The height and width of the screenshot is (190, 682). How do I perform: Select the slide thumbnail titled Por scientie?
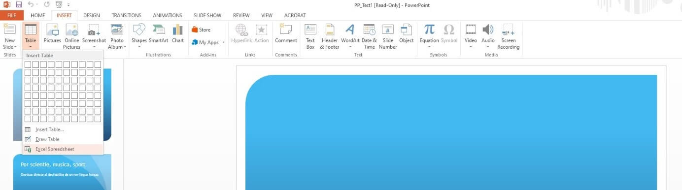[62, 172]
